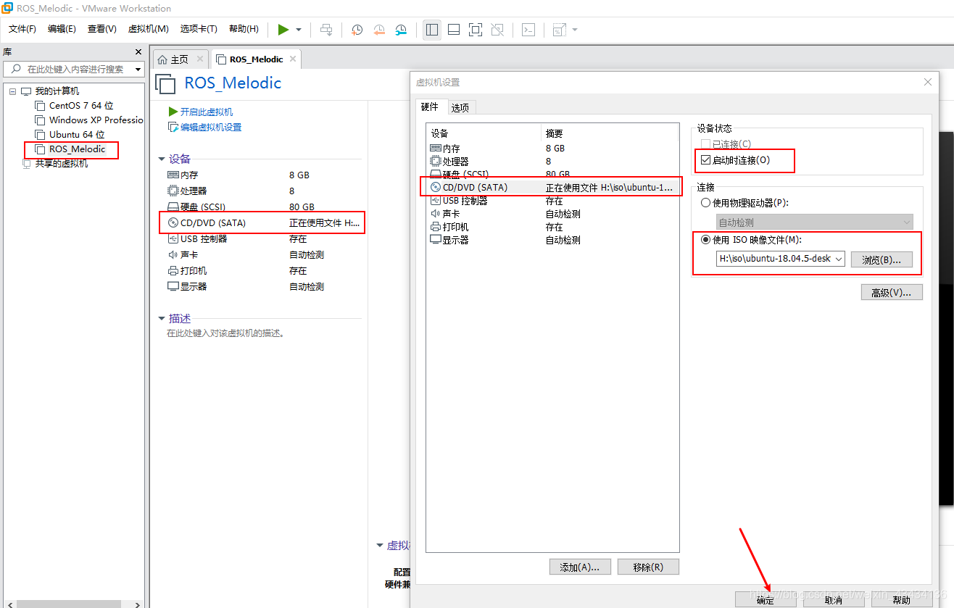This screenshot has height=608, width=954.
Task: Select USB 控制器 row in hardware list
Action: (552, 201)
